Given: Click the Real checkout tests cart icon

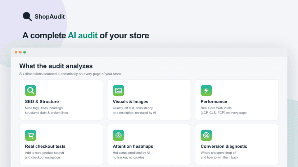Looking at the screenshot, I should (31, 135).
